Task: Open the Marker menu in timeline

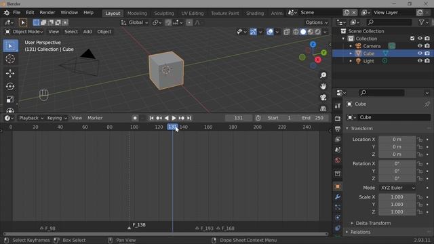Action: point(95,118)
